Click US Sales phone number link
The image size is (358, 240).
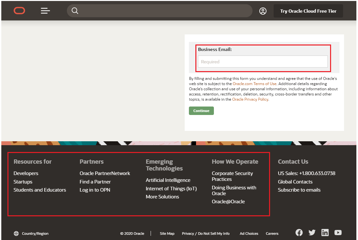[x=306, y=173]
